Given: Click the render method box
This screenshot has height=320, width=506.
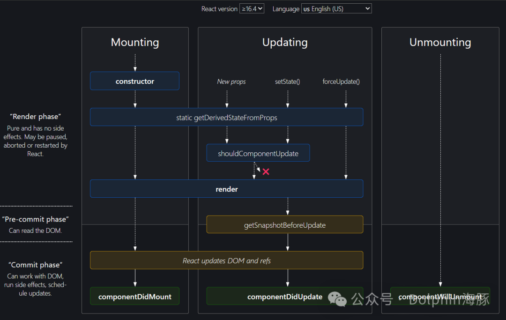Looking at the screenshot, I should click(x=227, y=189).
